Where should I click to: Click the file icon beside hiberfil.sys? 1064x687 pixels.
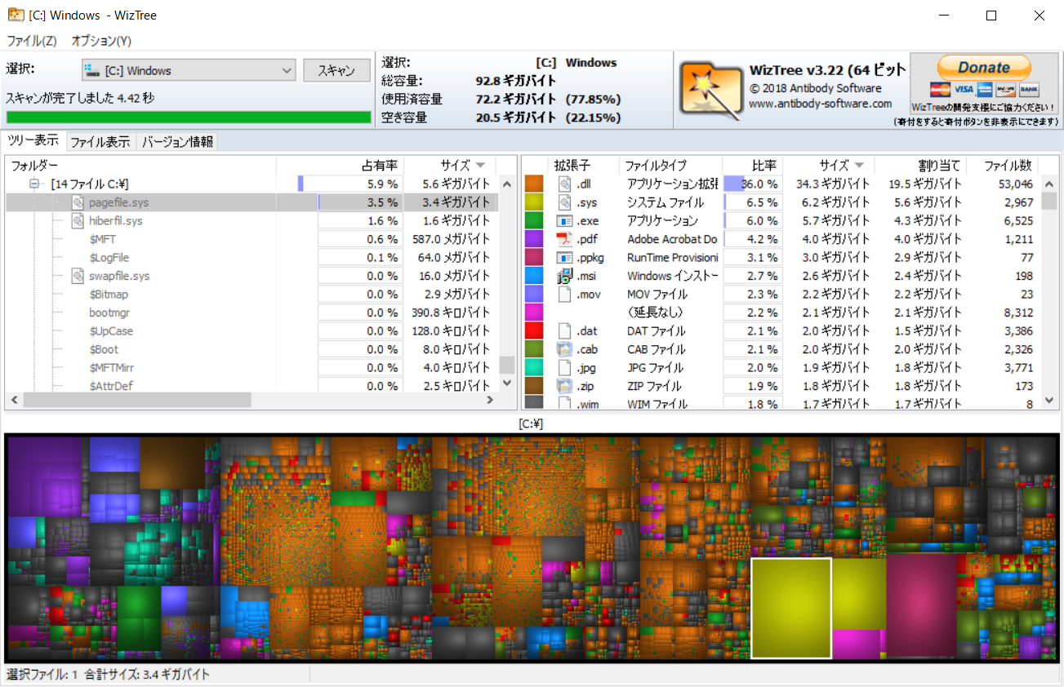[78, 221]
